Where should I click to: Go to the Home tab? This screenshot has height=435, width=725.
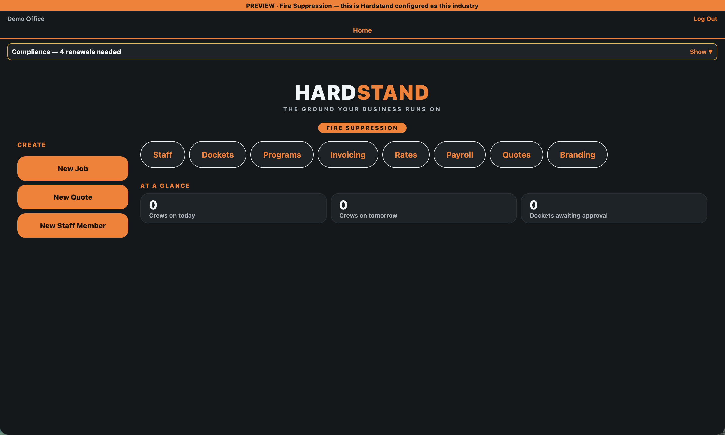coord(362,30)
